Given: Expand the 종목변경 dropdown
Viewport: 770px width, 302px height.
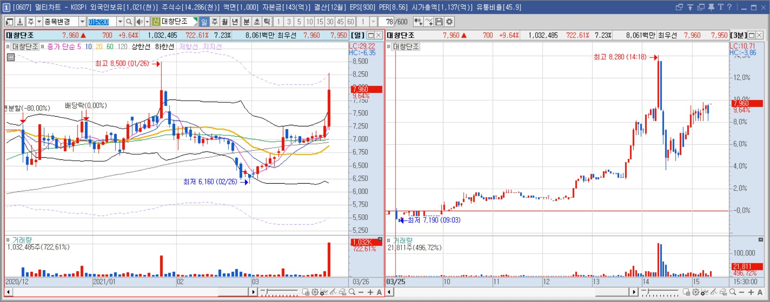Looking at the screenshot, I should [x=82, y=22].
